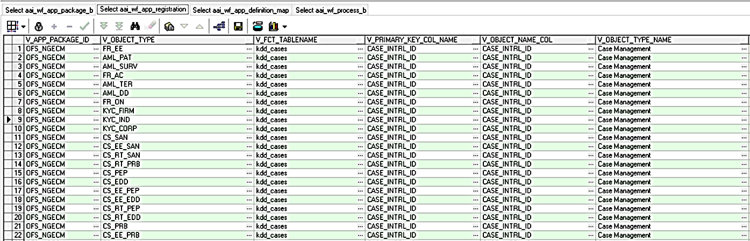Viewport: 750px width, 241px height.
Task: Click the database cylinder connection icon
Action: pyautogui.click(x=258, y=26)
